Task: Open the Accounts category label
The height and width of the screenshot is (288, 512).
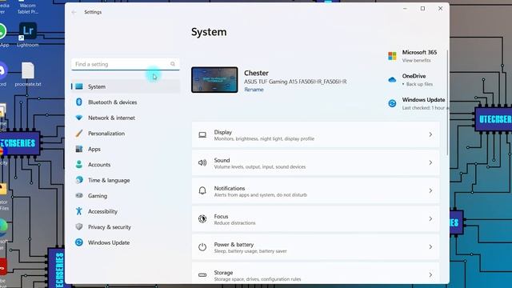Action: (99, 165)
